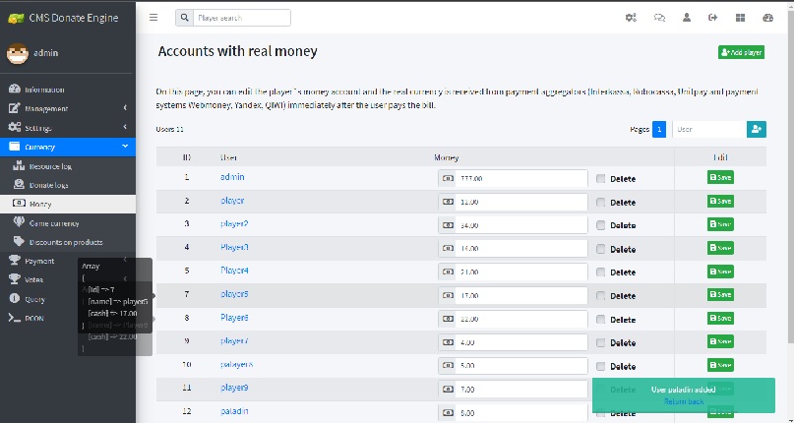Click the Player search field
Image resolution: width=794 pixels, height=423 pixels.
(242, 18)
